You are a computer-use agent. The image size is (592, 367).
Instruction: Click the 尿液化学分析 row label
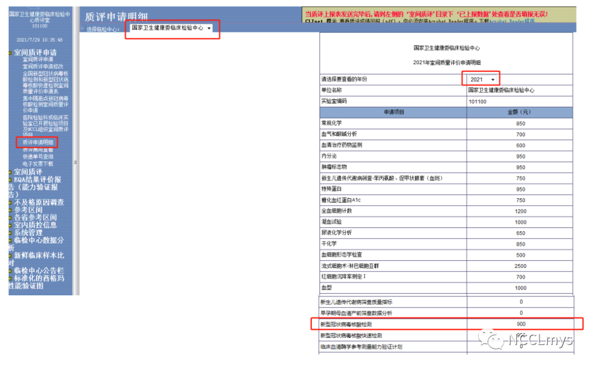[337, 233]
